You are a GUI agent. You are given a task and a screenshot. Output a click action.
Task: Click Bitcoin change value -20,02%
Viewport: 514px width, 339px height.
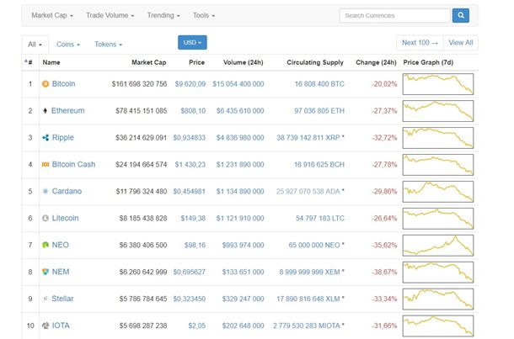[x=384, y=84]
